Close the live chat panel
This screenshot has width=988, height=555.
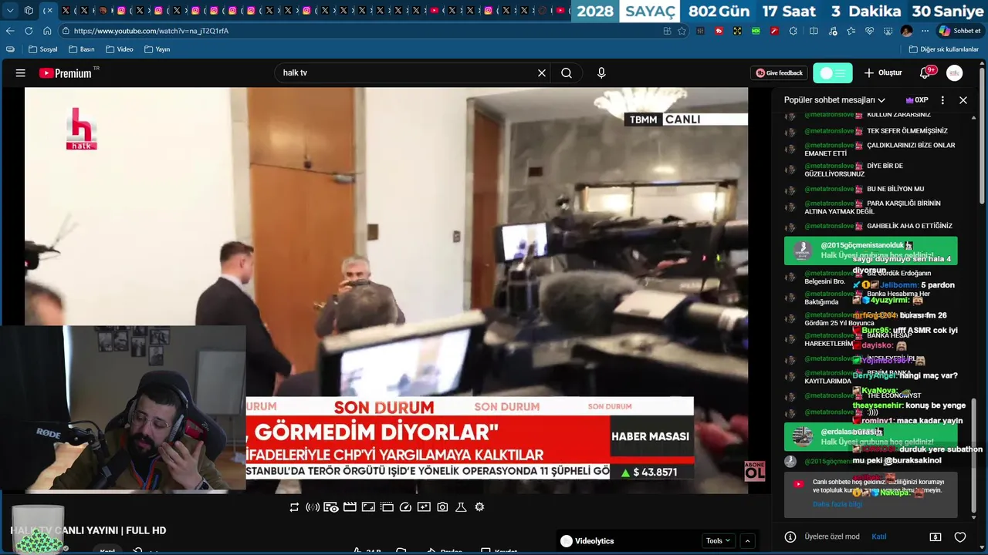point(963,100)
